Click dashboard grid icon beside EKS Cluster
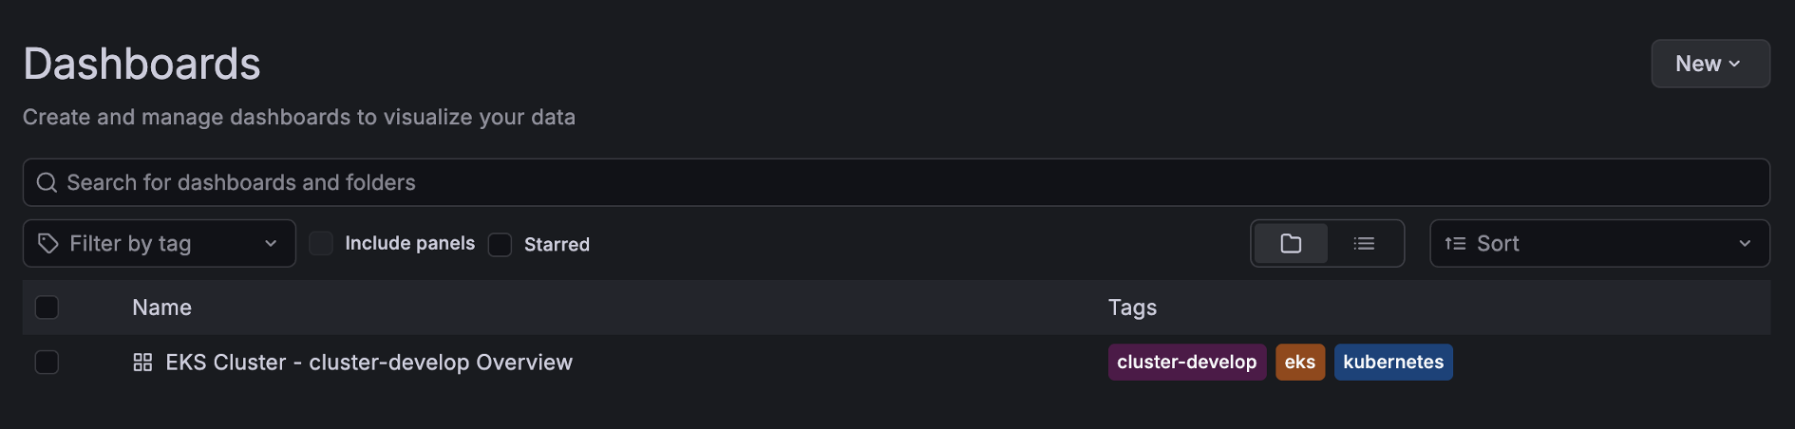 [x=142, y=363]
